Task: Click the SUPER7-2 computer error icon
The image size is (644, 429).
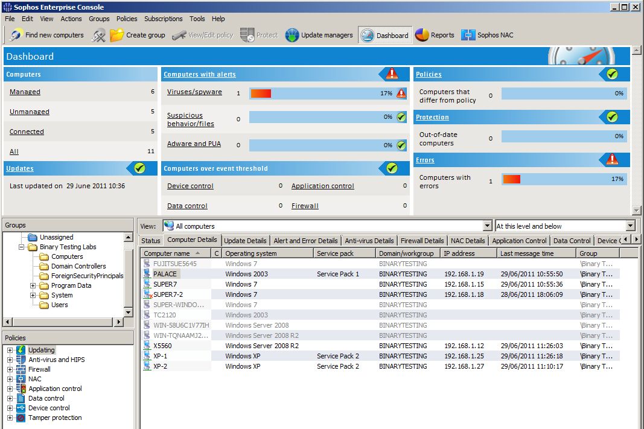Action: click(147, 294)
